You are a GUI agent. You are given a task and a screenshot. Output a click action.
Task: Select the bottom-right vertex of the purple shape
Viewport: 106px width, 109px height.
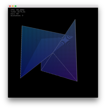77,81
